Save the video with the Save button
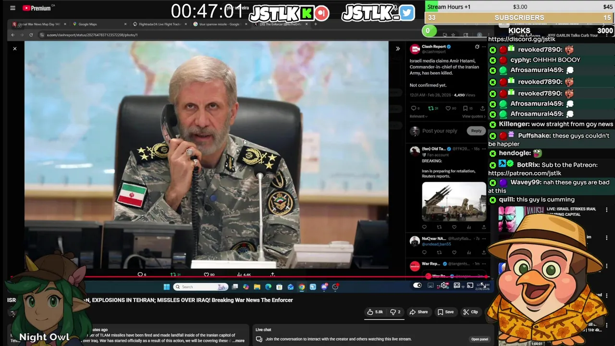Screen dimensions: 615x346 click(445, 312)
